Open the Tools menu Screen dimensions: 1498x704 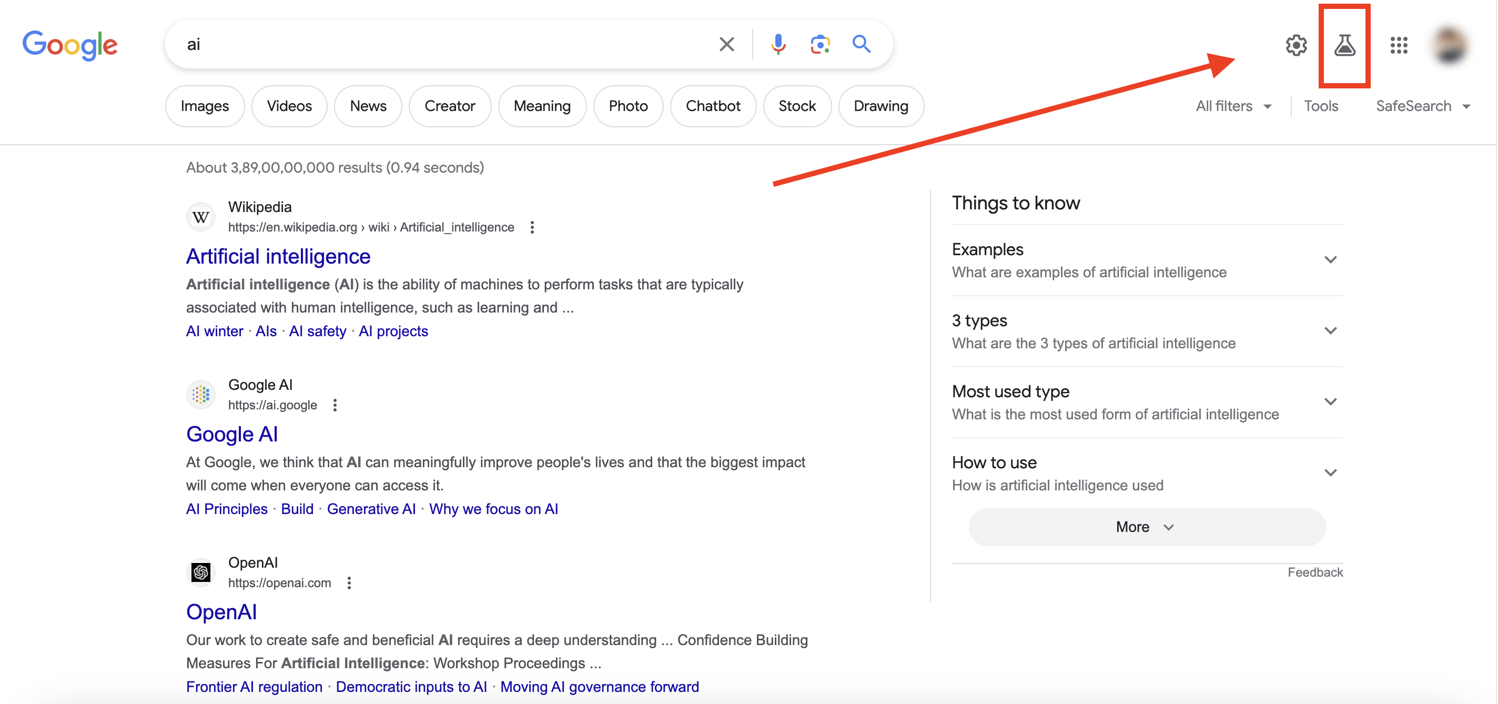[x=1321, y=106]
